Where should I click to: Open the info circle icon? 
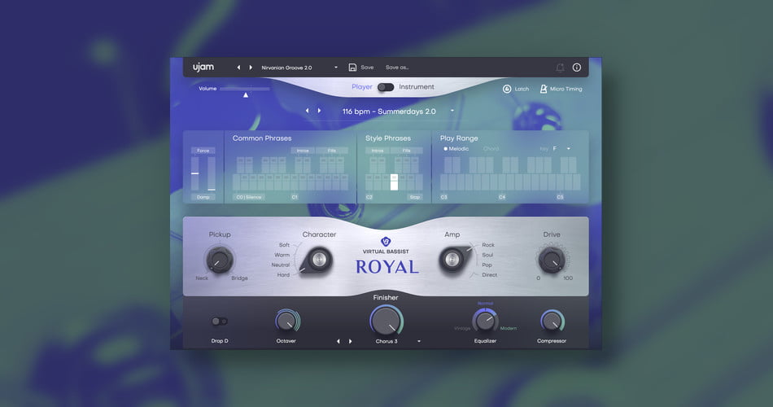577,68
